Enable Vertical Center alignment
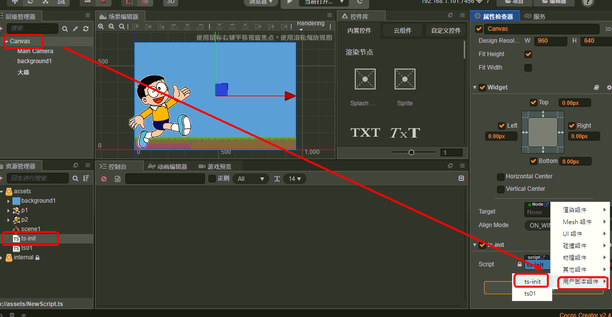The image size is (612, 317). pos(501,189)
